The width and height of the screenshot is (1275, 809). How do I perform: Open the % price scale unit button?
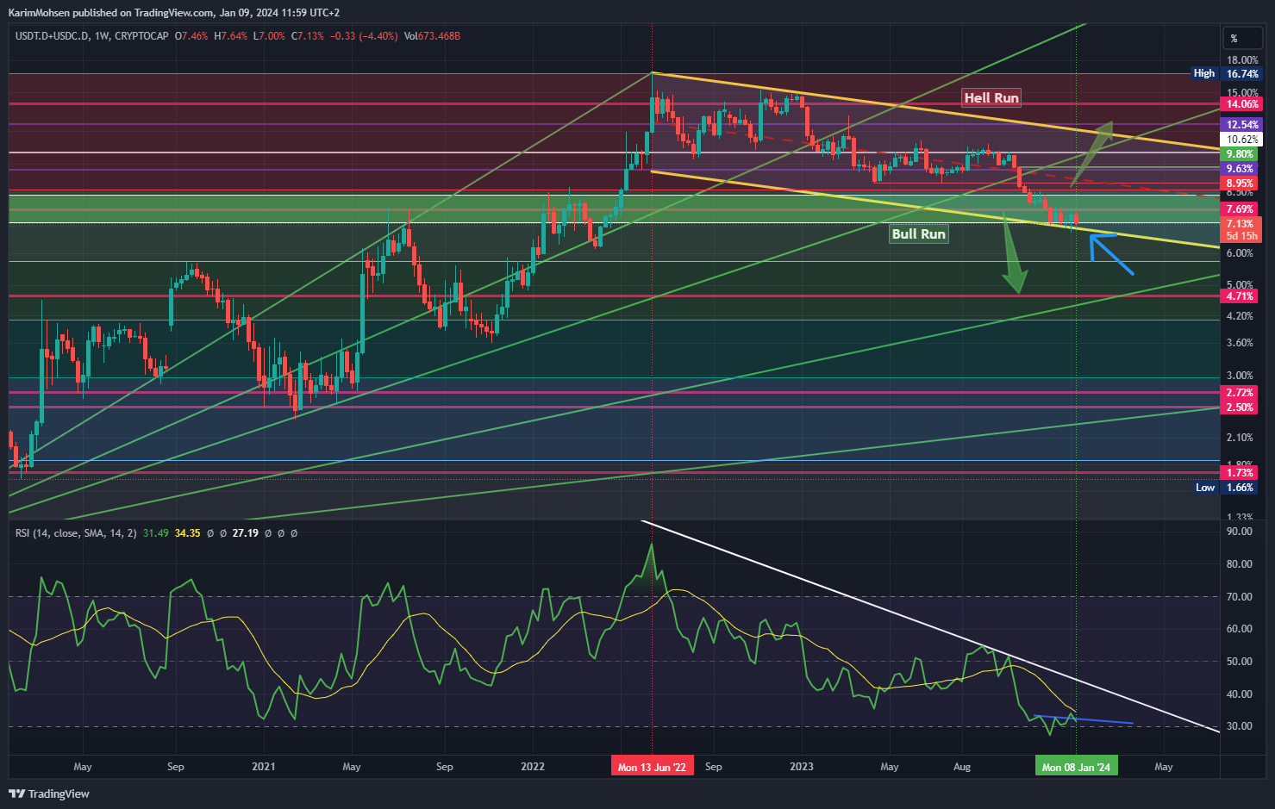[1242, 38]
